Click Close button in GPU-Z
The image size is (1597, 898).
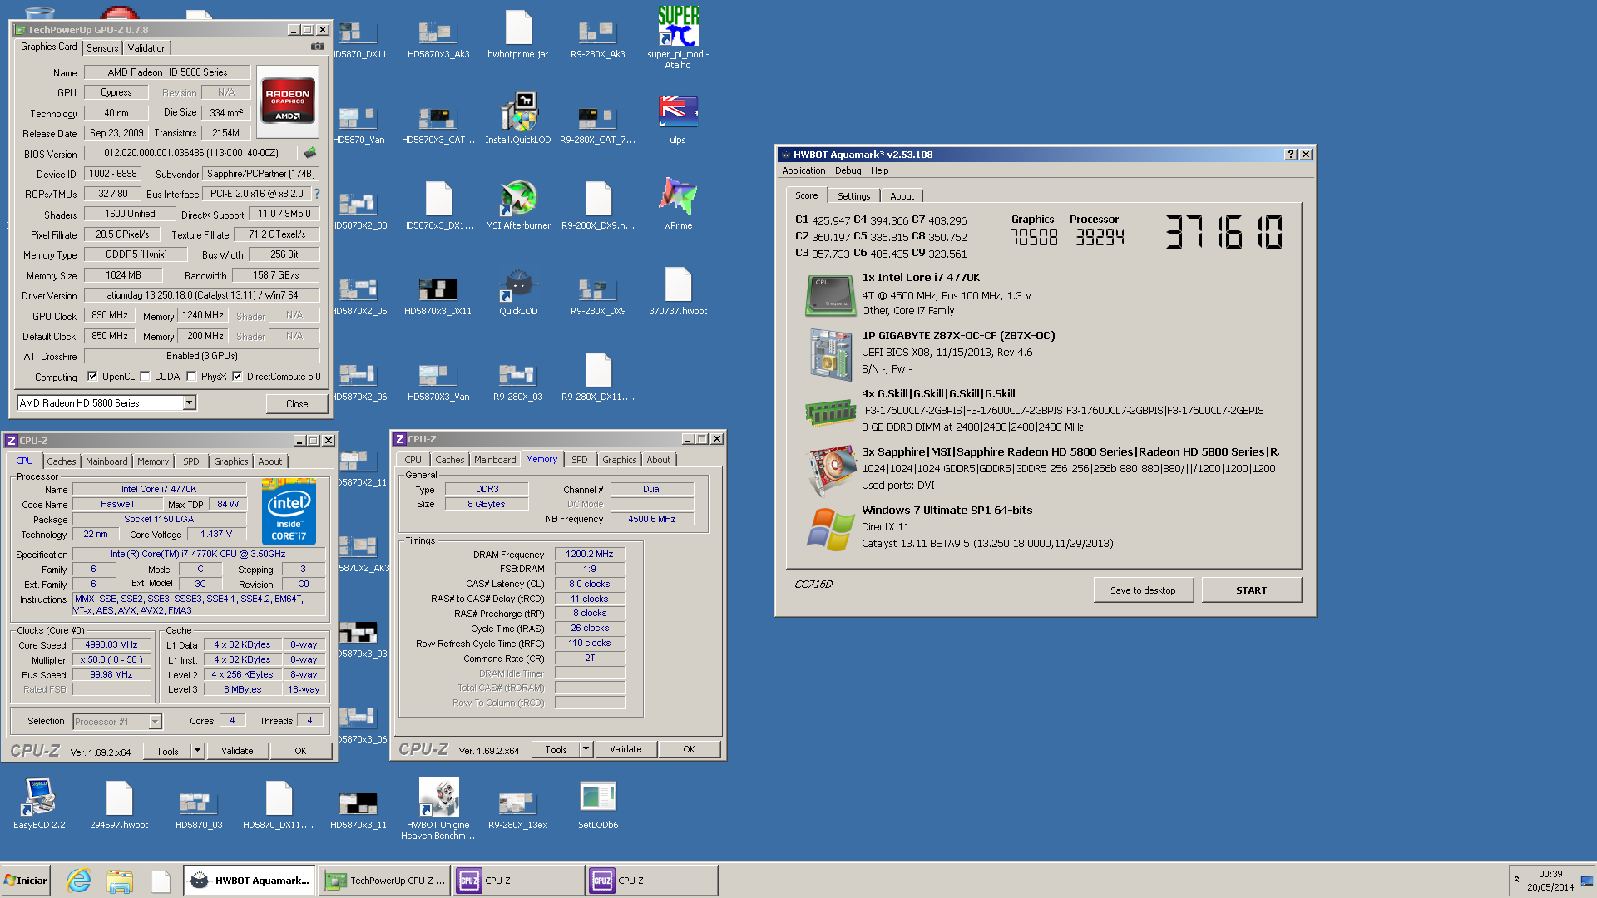coord(297,404)
